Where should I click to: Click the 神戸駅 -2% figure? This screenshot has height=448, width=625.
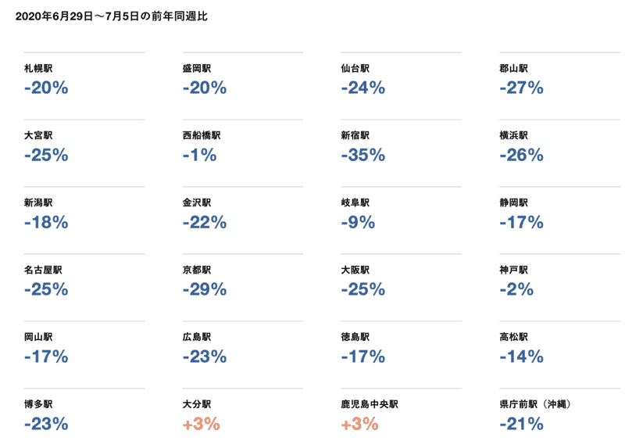pyautogui.click(x=516, y=289)
